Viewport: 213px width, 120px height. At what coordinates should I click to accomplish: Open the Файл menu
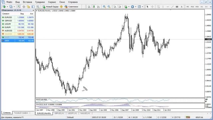[9, 2]
